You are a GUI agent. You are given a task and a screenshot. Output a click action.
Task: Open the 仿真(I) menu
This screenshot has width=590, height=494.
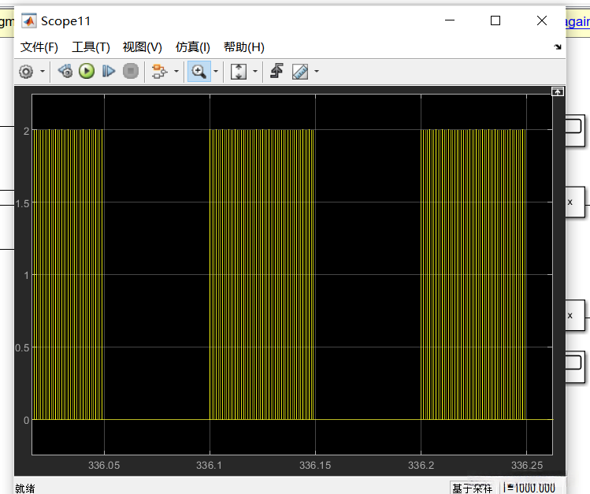click(x=193, y=47)
